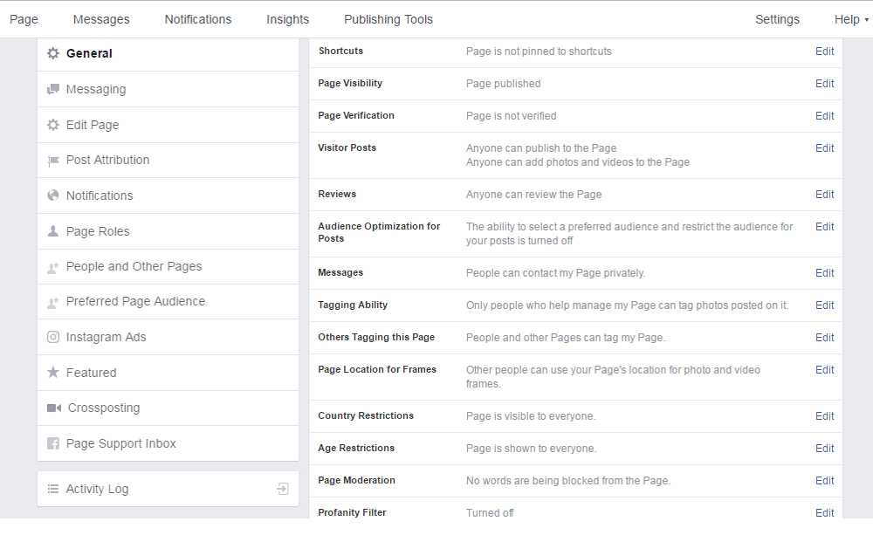
Task: Click the Messaging chat bubbles icon
Action: point(53,89)
